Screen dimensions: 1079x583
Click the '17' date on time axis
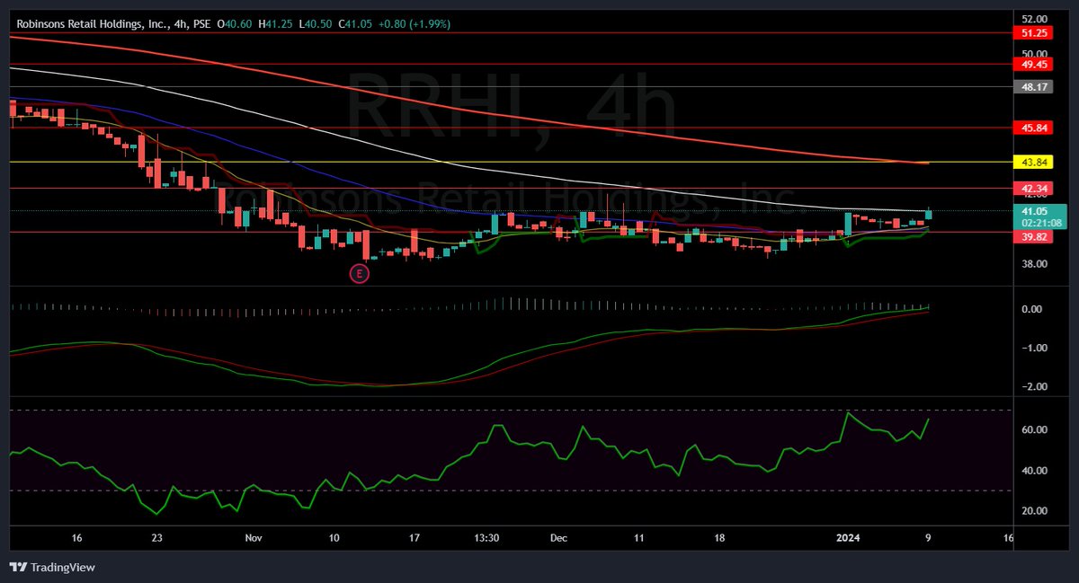point(415,538)
